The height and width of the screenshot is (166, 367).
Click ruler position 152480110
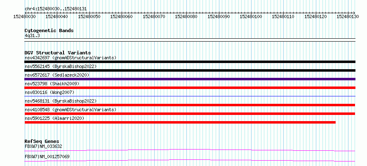[283, 16]
